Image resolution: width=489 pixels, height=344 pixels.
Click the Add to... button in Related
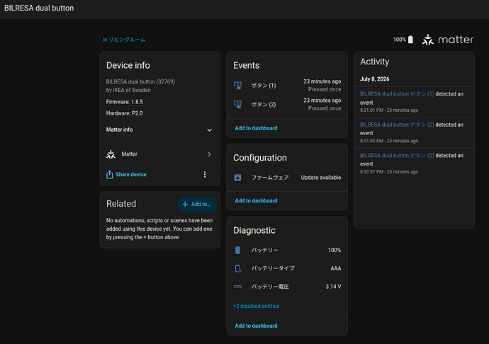[x=197, y=204]
